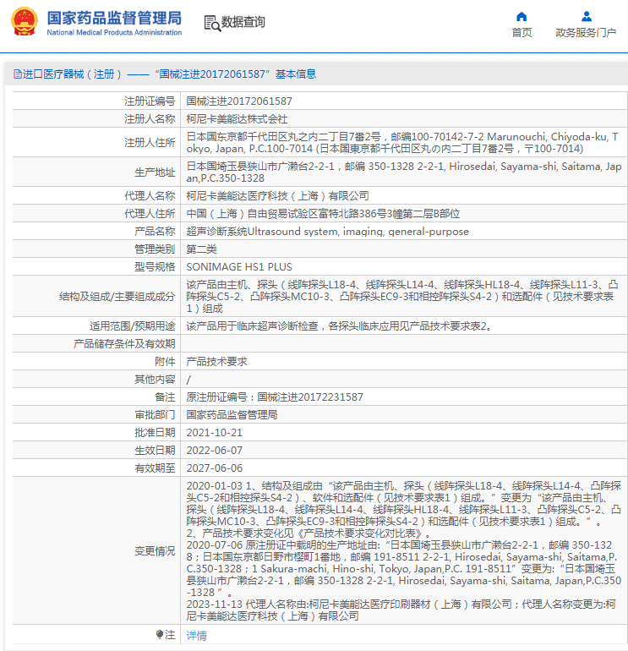Image resolution: width=628 pixels, height=651 pixels.
Task: Select expiry date 2027-06-06
Action: pos(214,468)
